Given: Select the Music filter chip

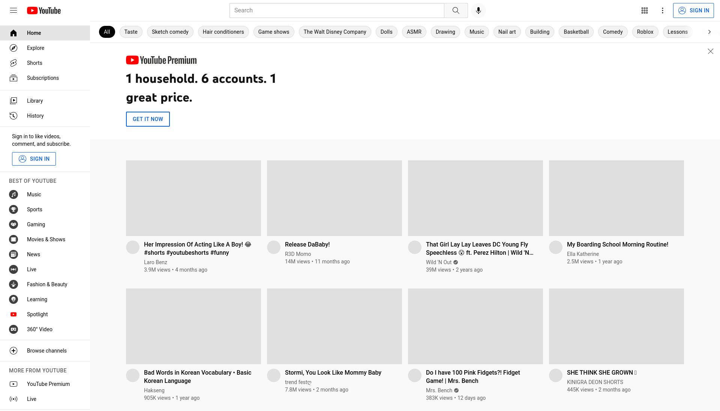Looking at the screenshot, I should pos(477,32).
